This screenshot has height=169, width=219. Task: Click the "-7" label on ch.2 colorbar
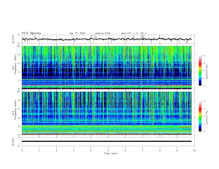tap(204, 131)
